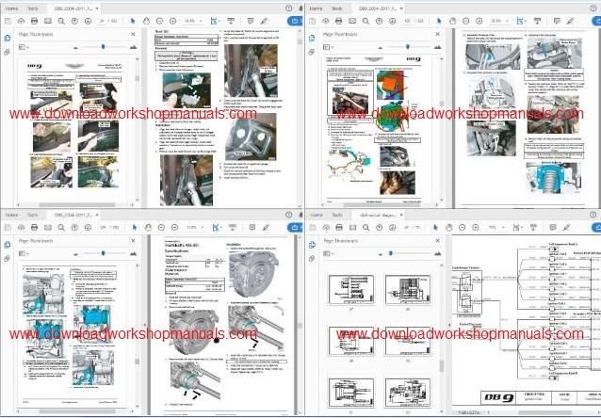Screen dimensions: 601x418
Task: Select the hand tool in bottom-left window
Action: 148,228
